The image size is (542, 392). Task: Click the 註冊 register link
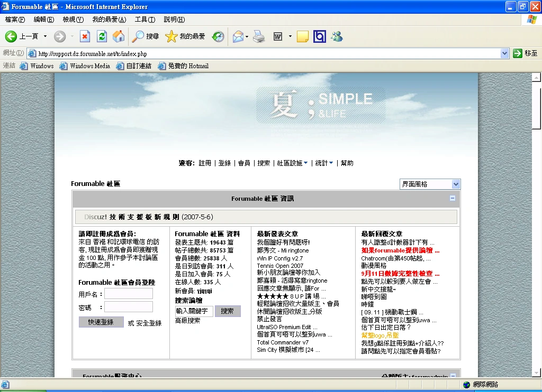(x=205, y=163)
